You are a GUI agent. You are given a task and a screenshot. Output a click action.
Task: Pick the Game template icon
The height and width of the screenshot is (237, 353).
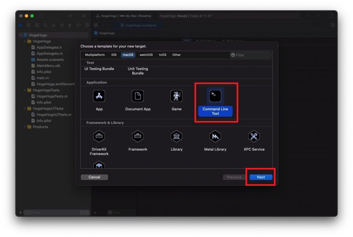(176, 96)
